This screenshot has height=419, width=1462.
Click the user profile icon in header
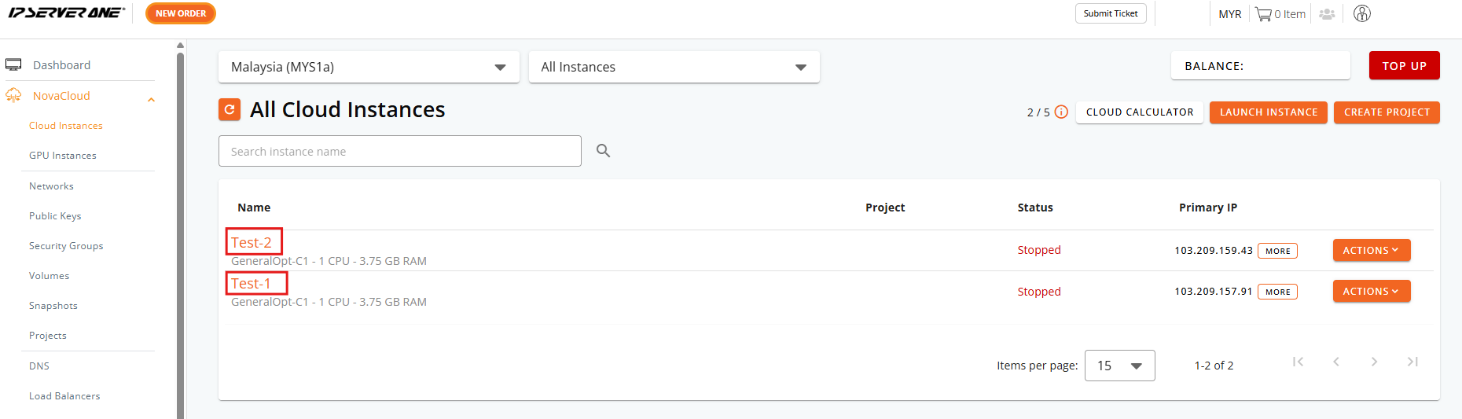(1362, 13)
